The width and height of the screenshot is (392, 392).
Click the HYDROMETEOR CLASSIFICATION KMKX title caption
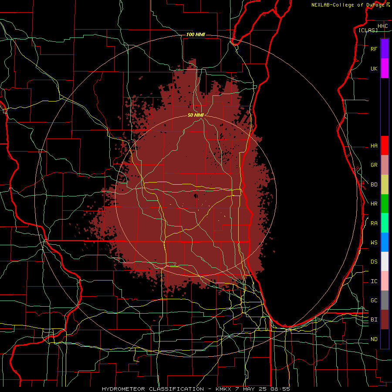[196, 389]
